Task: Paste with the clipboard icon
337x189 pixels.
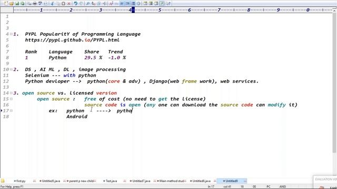Action: (63, 4)
